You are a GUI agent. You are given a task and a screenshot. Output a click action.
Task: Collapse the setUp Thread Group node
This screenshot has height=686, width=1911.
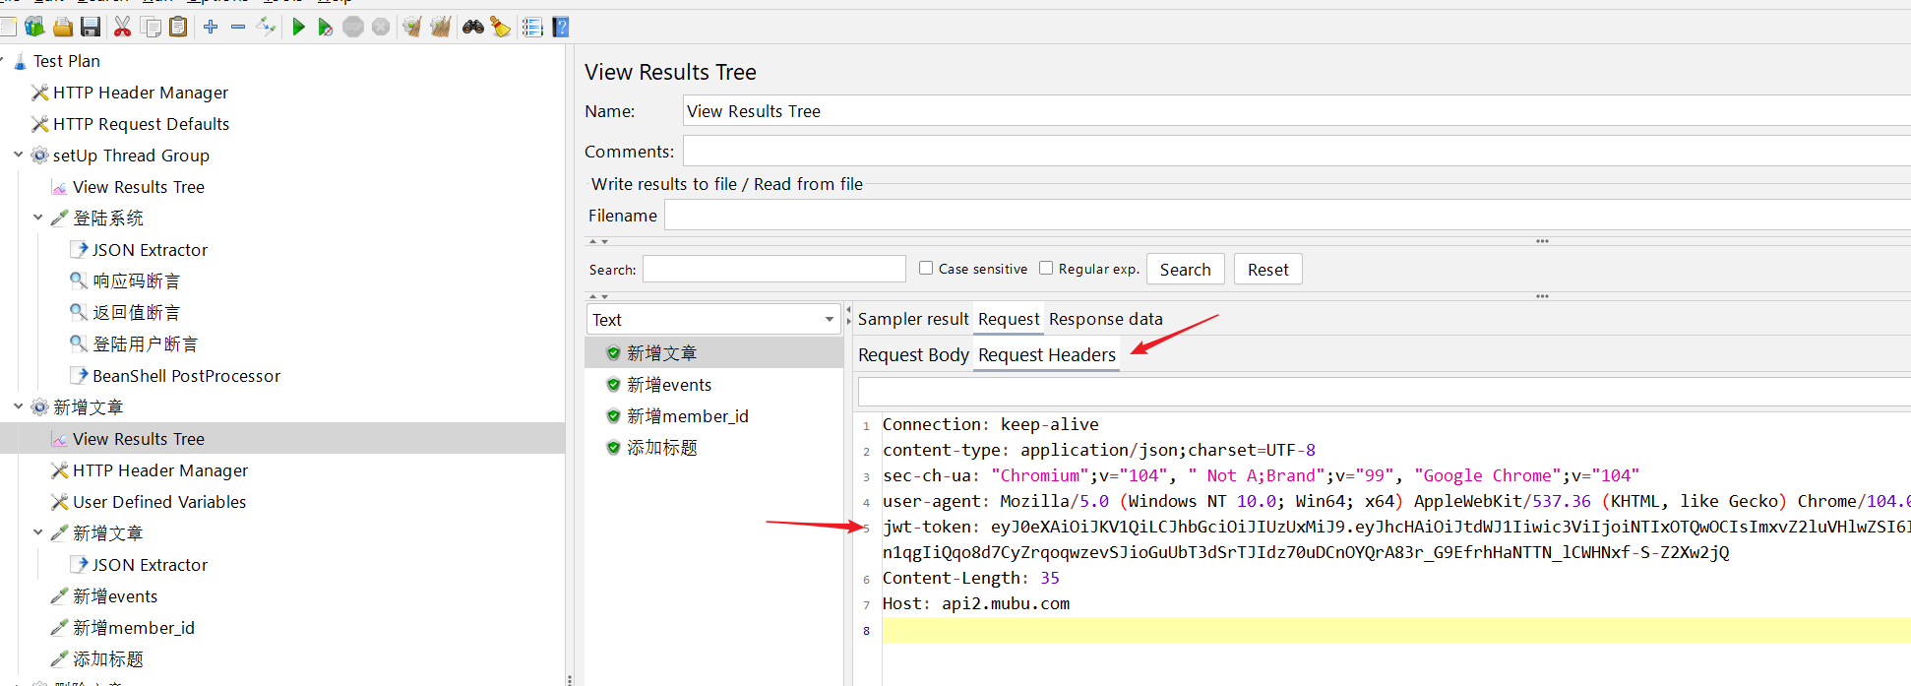[19, 156]
